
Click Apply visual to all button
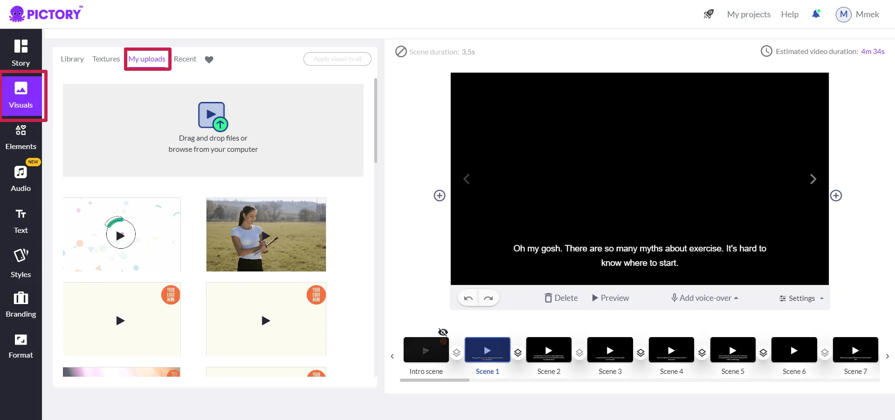coord(337,59)
